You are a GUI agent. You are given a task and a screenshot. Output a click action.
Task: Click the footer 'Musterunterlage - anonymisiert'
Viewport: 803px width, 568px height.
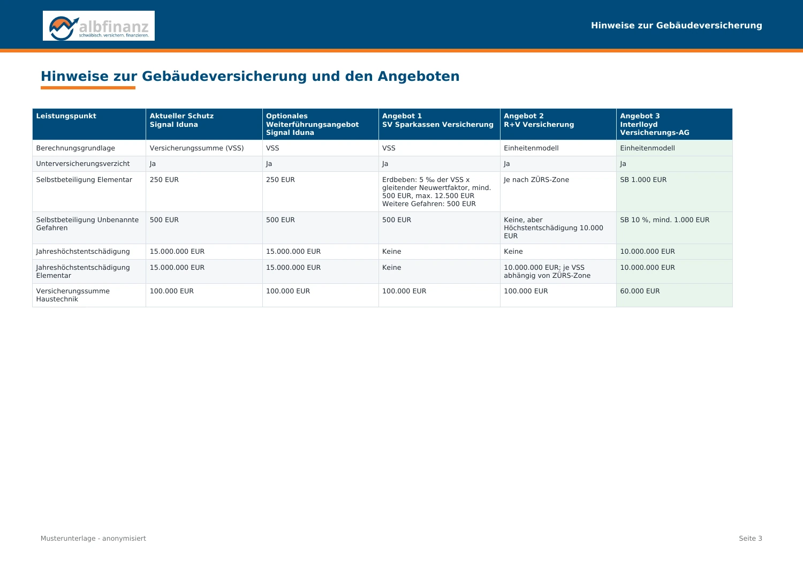tap(93, 539)
